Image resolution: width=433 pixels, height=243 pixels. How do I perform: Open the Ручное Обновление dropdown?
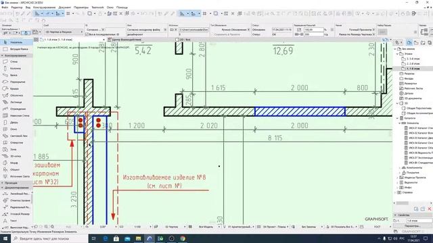235,30
